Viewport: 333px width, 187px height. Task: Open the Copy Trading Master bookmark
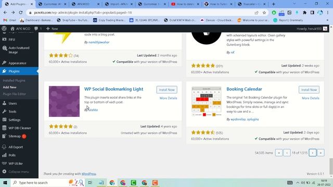pyautogui.click(x=109, y=20)
